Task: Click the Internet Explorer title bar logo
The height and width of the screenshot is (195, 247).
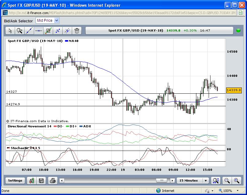Action: click(x=4, y=5)
